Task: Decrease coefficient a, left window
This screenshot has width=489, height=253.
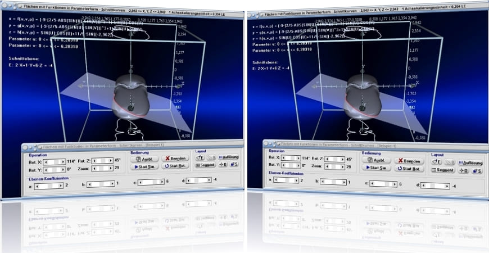Action: (x=37, y=186)
